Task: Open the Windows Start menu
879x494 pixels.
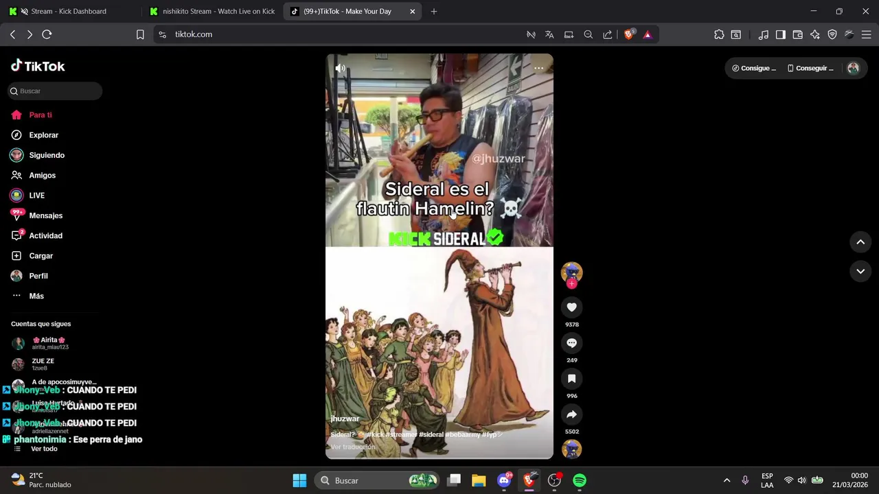Action: 299,480
